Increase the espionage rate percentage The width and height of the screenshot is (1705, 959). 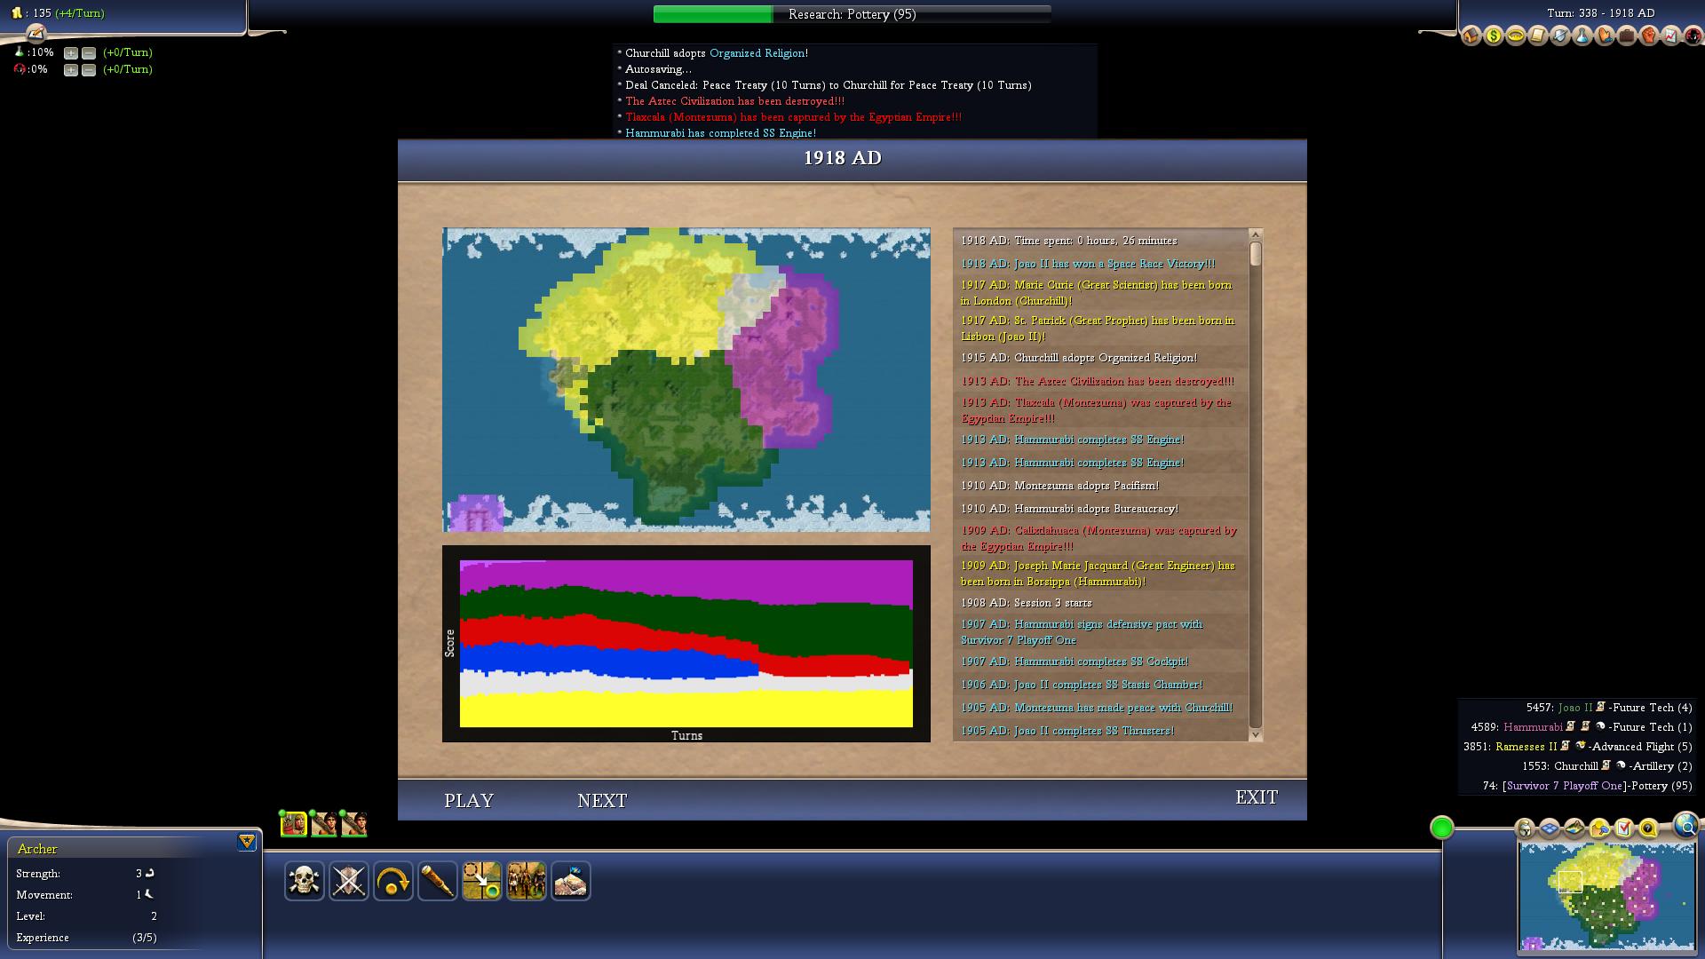pos(71,70)
